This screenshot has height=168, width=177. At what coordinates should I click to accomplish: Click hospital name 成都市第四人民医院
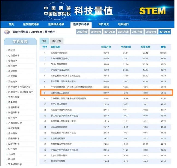(60, 93)
